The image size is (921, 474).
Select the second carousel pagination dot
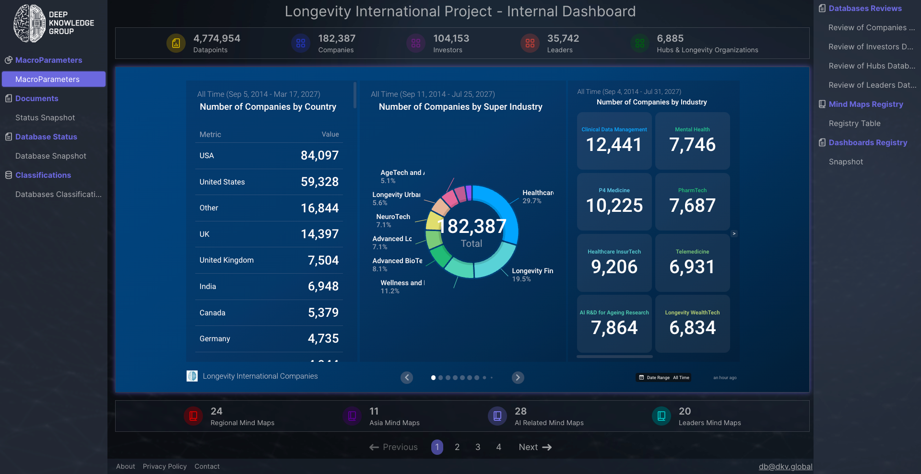pos(441,378)
